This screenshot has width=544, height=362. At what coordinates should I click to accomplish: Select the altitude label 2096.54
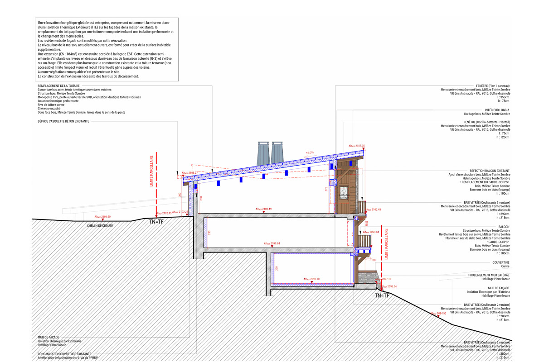coord(389,286)
